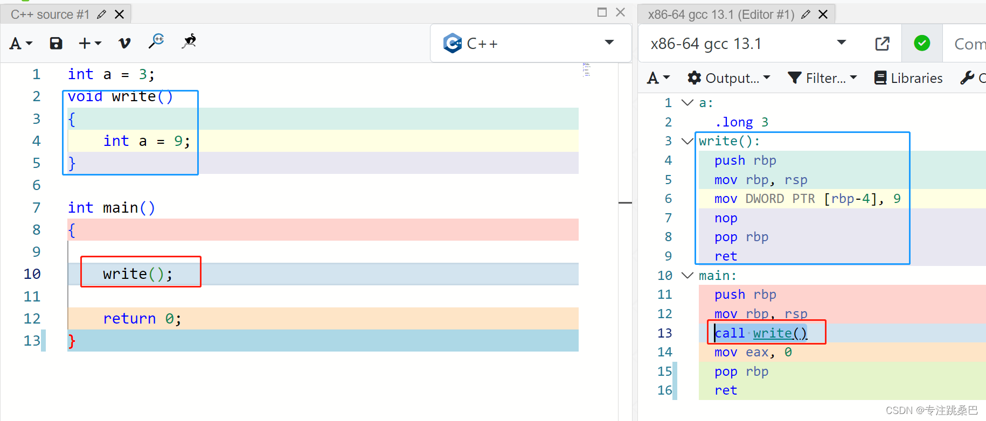This screenshot has width=986, height=421.
Task: Click the save source icon
Action: (x=56, y=43)
